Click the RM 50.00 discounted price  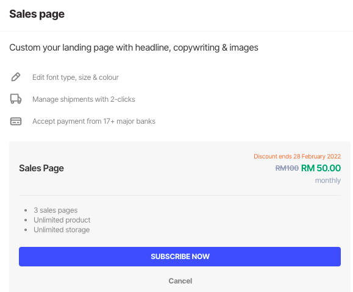point(321,168)
